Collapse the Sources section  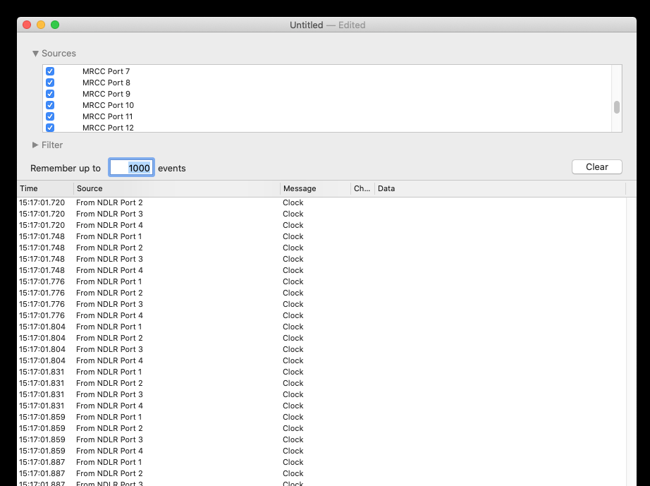pos(36,54)
